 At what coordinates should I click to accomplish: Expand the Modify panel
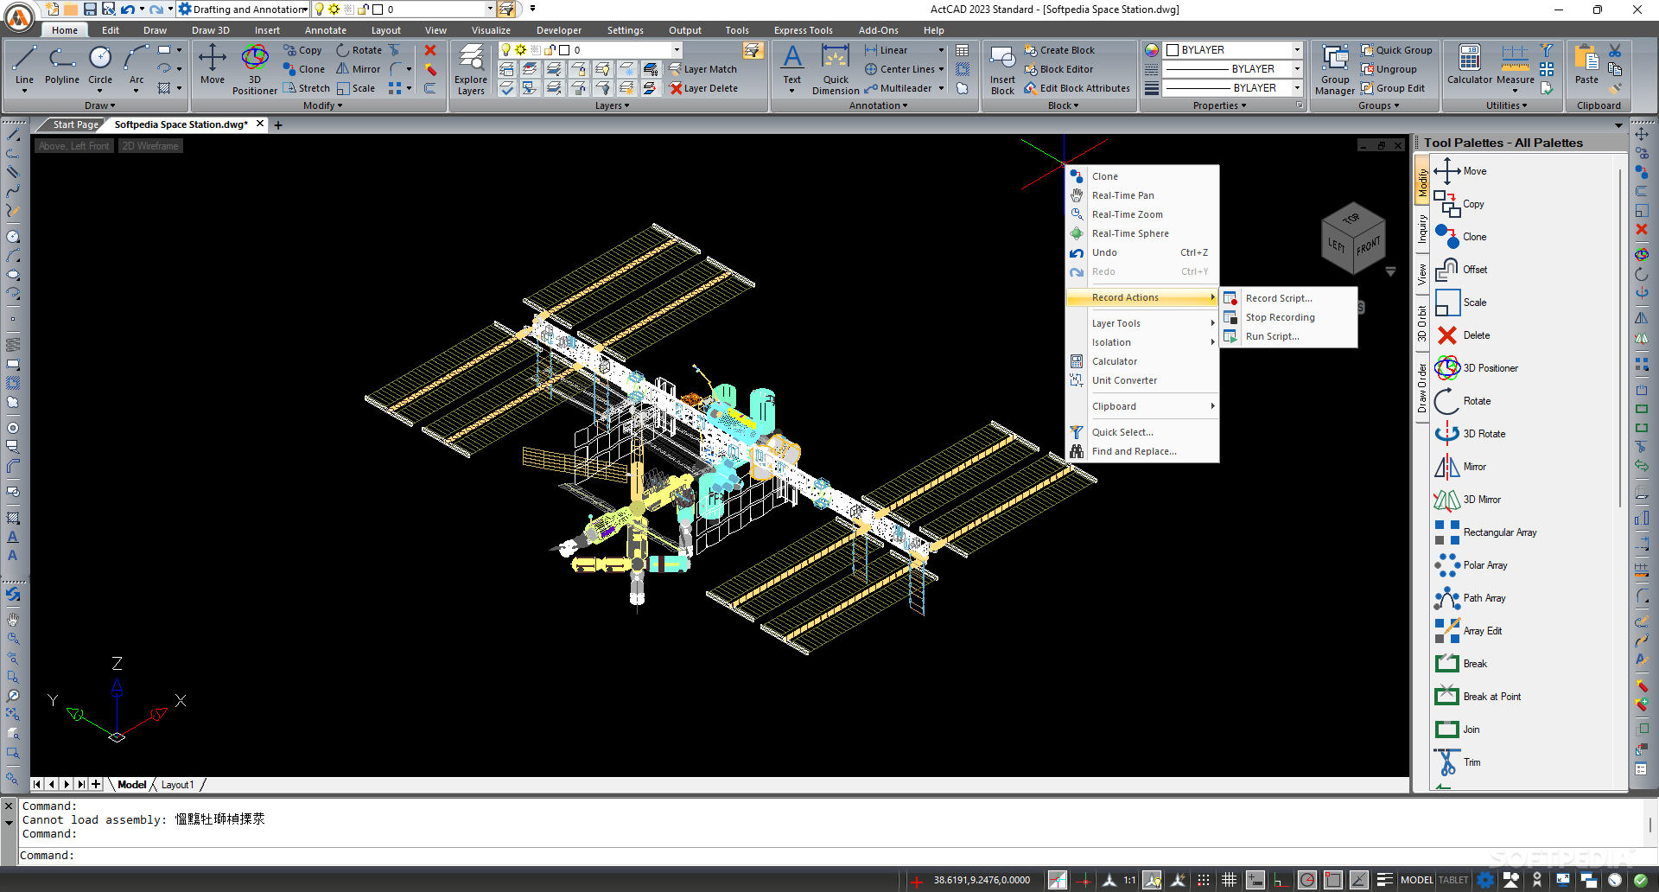322,105
